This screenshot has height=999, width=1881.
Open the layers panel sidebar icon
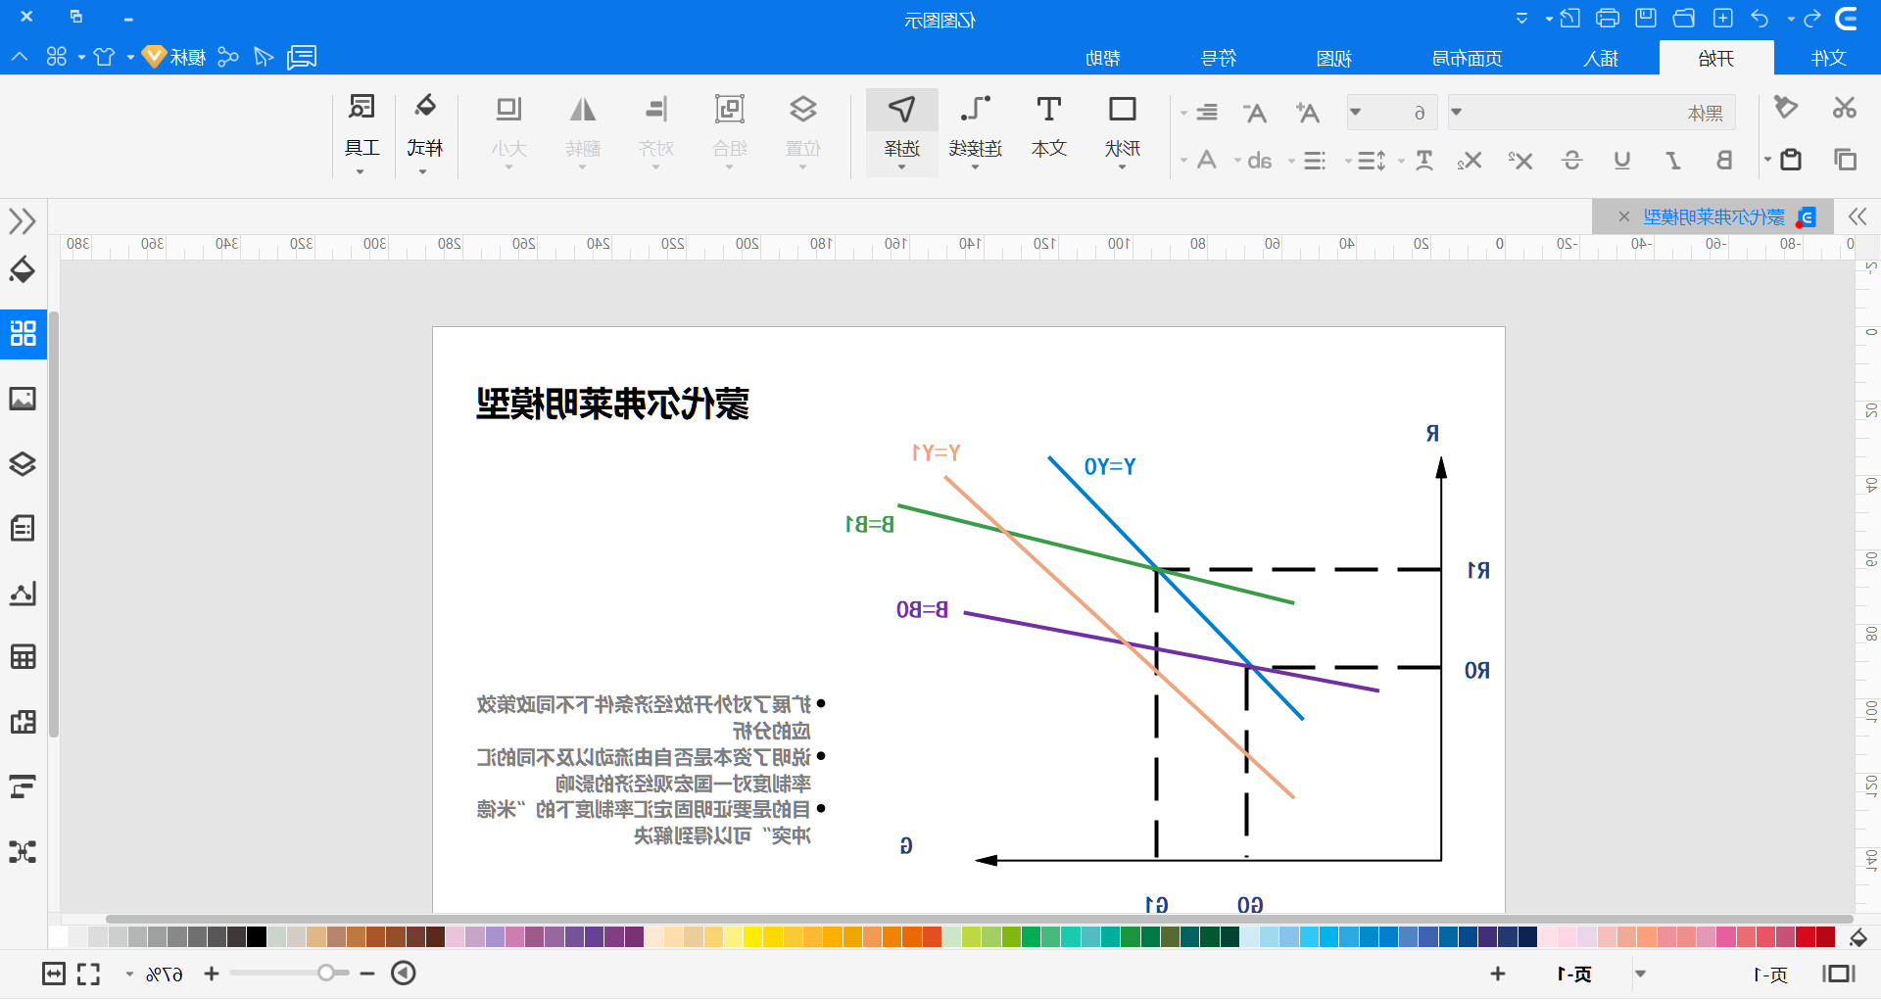tap(23, 463)
